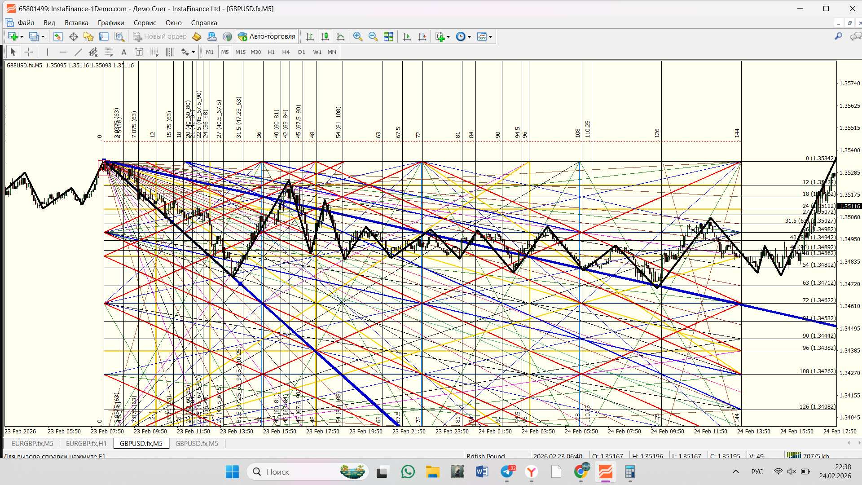This screenshot has width=862, height=485.
Task: Toggle the Авто-торговля button
Action: pyautogui.click(x=267, y=37)
